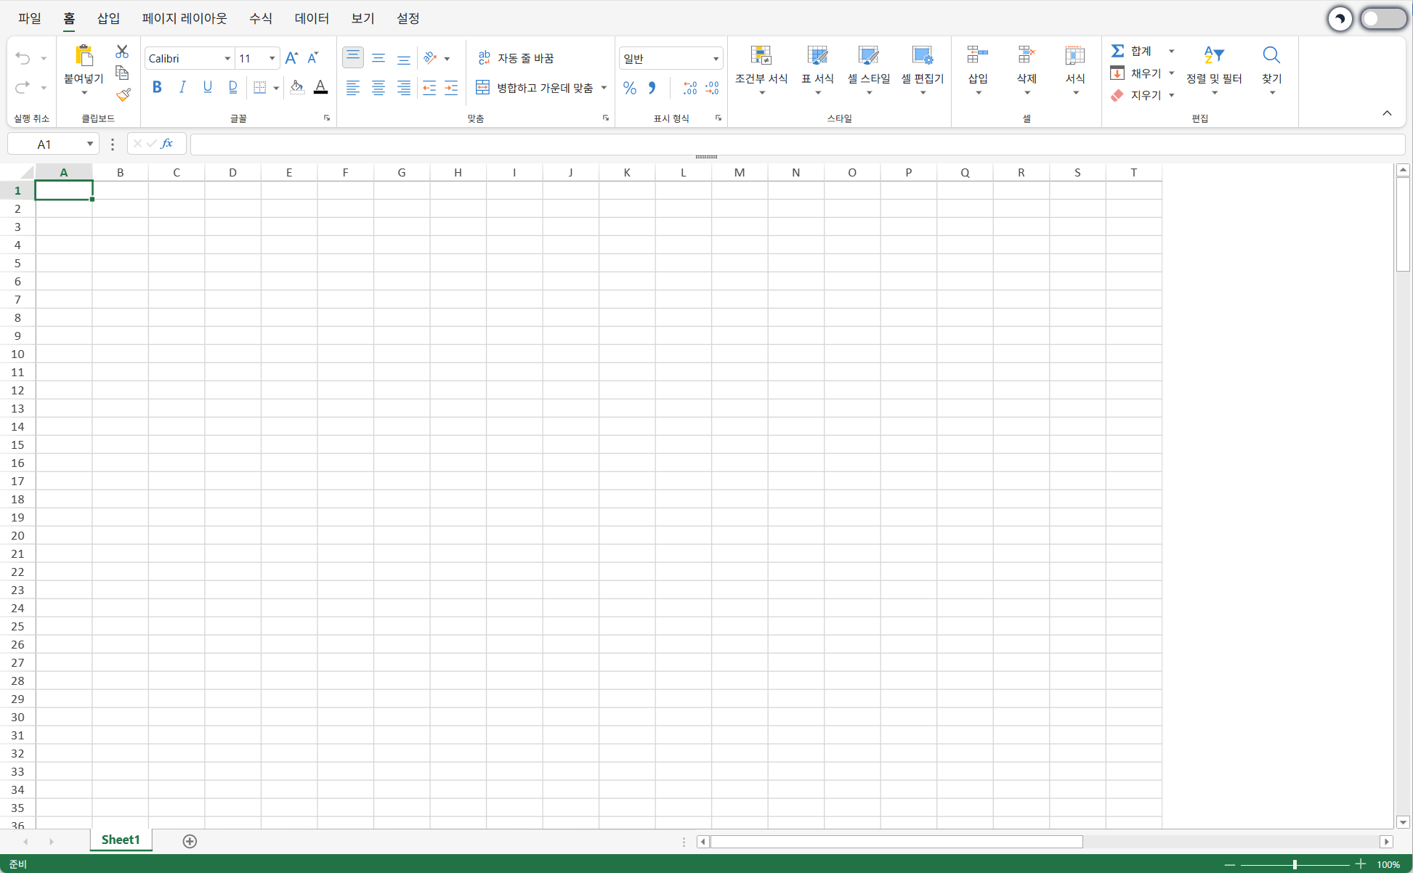The height and width of the screenshot is (873, 1413).
Task: Open the Name Box A1 dropdown
Action: [89, 144]
